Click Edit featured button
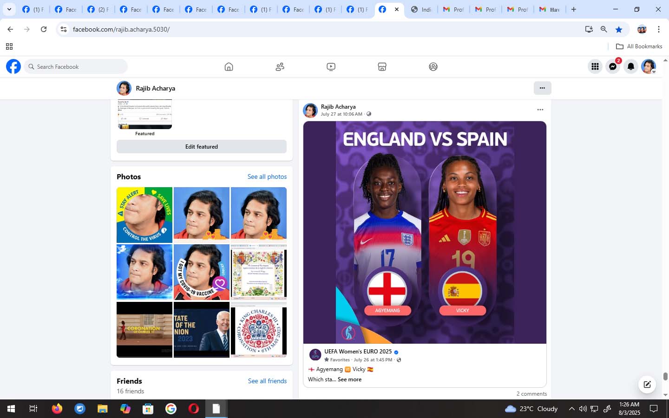 coord(202,146)
